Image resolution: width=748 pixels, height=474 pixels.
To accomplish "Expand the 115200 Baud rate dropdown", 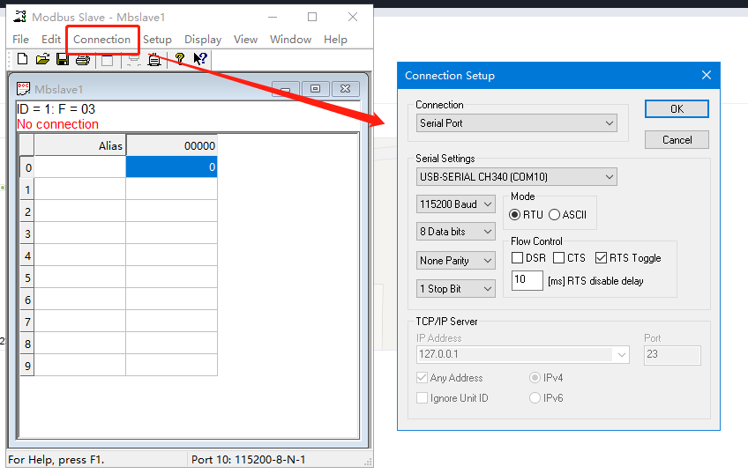I will point(456,204).
